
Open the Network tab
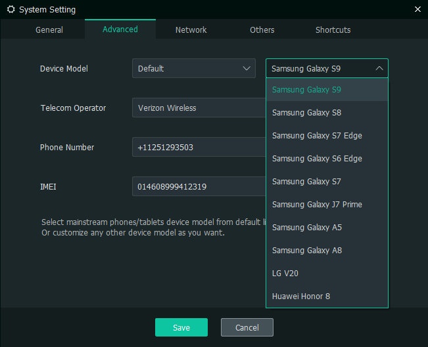(x=191, y=30)
